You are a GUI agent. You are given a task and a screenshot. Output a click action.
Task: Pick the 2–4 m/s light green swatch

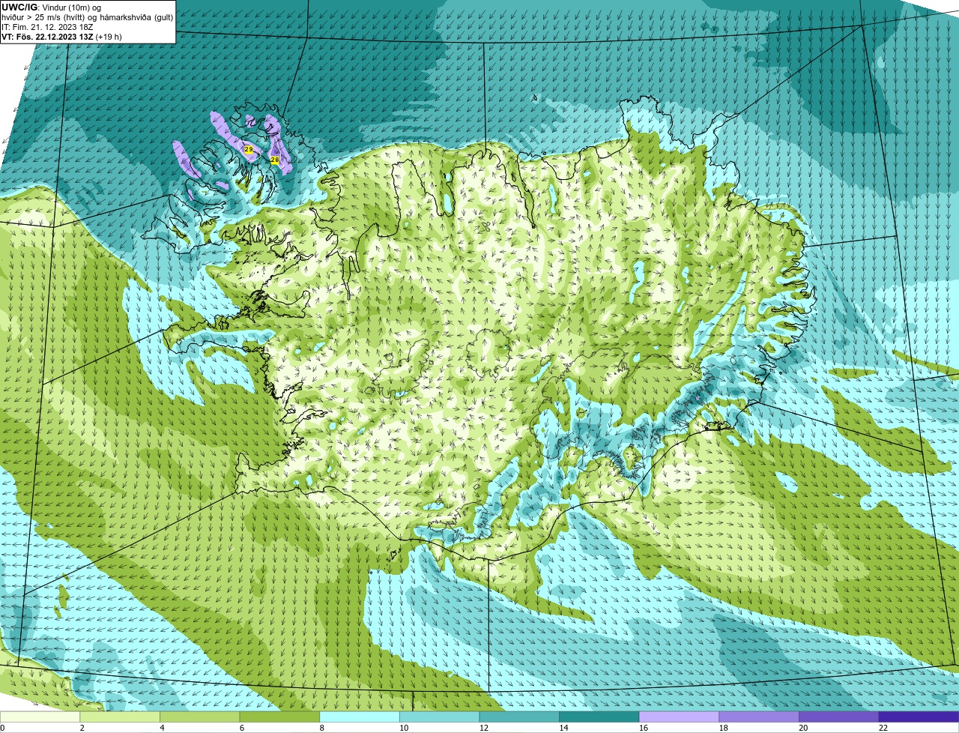tap(120, 717)
